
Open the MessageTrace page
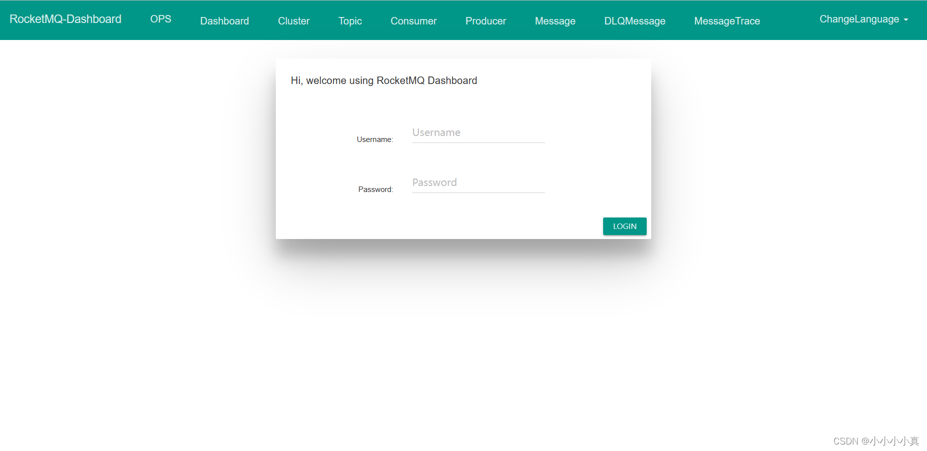coord(727,21)
